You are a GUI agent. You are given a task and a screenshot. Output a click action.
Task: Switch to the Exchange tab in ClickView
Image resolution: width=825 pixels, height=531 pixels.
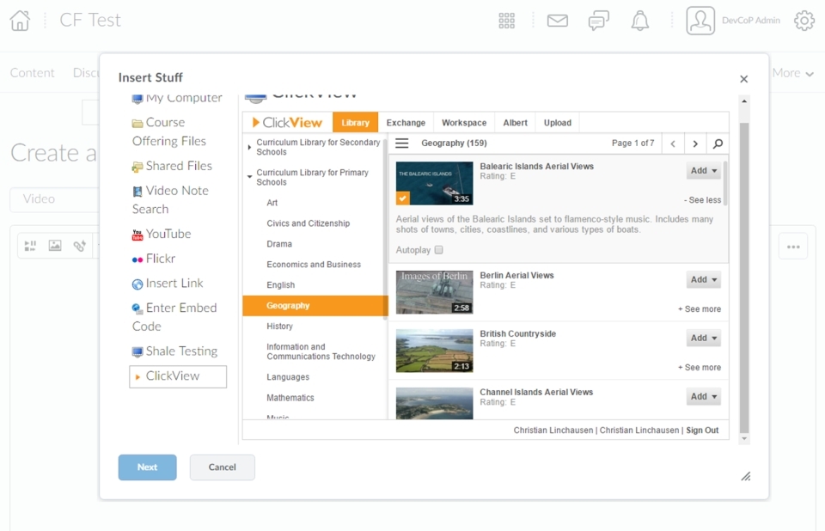pos(405,122)
